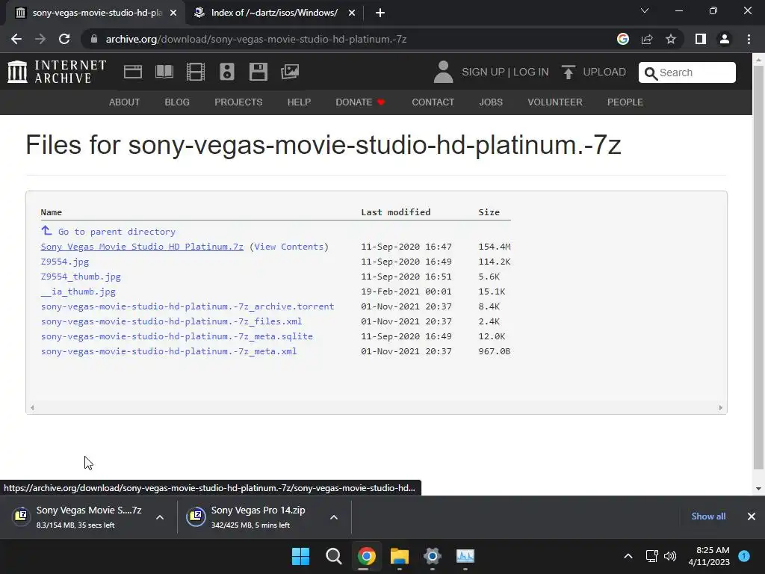Open the Texts book icon

164,72
